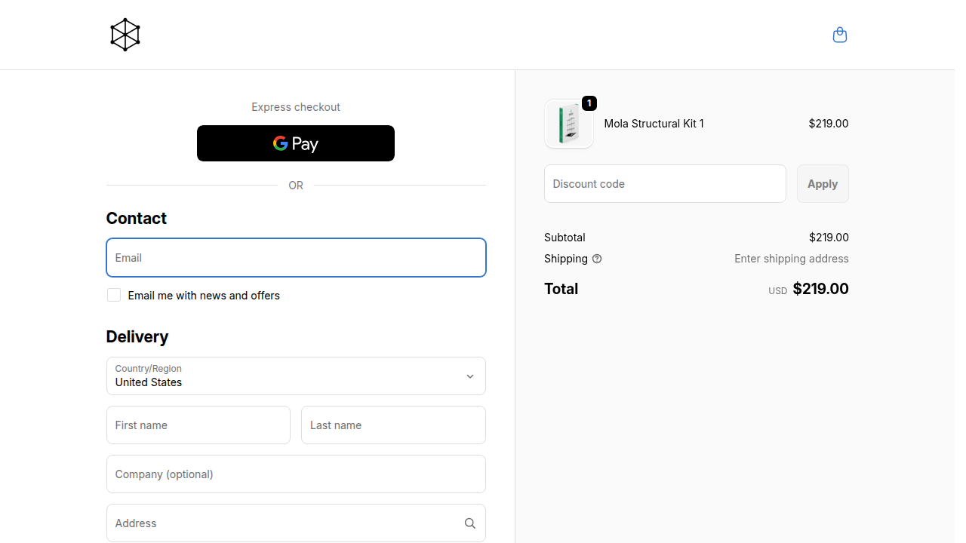This screenshot has width=966, height=543.
Task: Click the Delivery heading
Action: (x=137, y=336)
